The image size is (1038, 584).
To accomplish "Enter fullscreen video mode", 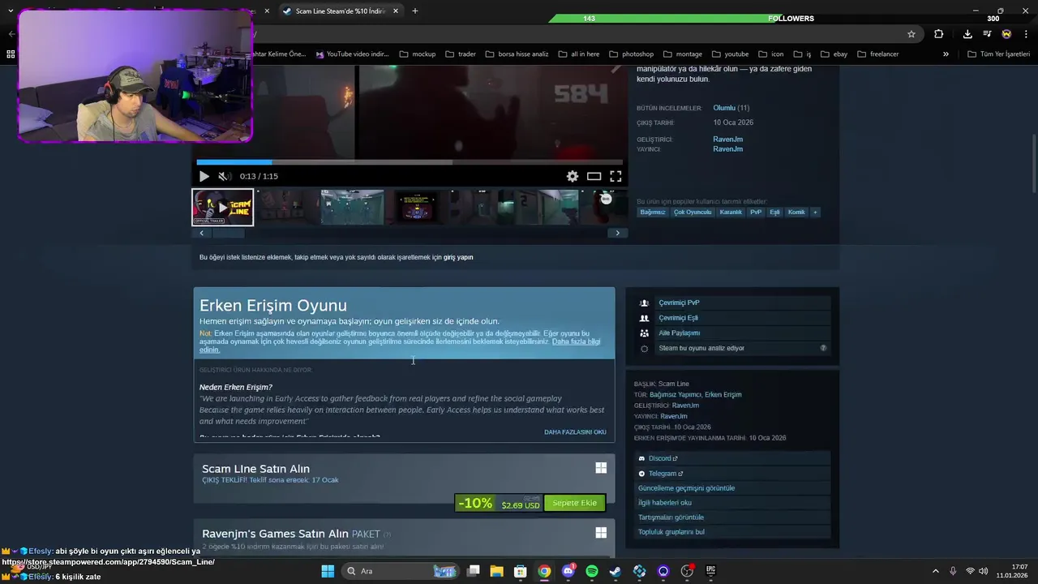I will point(616,176).
